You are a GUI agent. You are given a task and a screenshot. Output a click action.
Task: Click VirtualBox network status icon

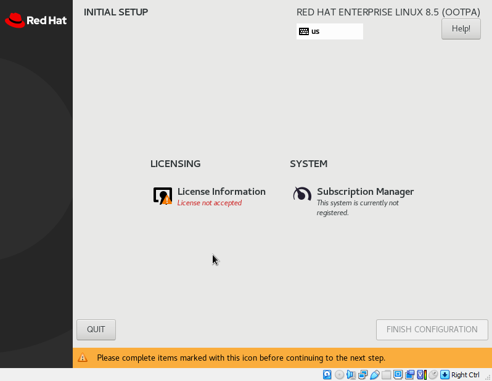[x=363, y=375]
